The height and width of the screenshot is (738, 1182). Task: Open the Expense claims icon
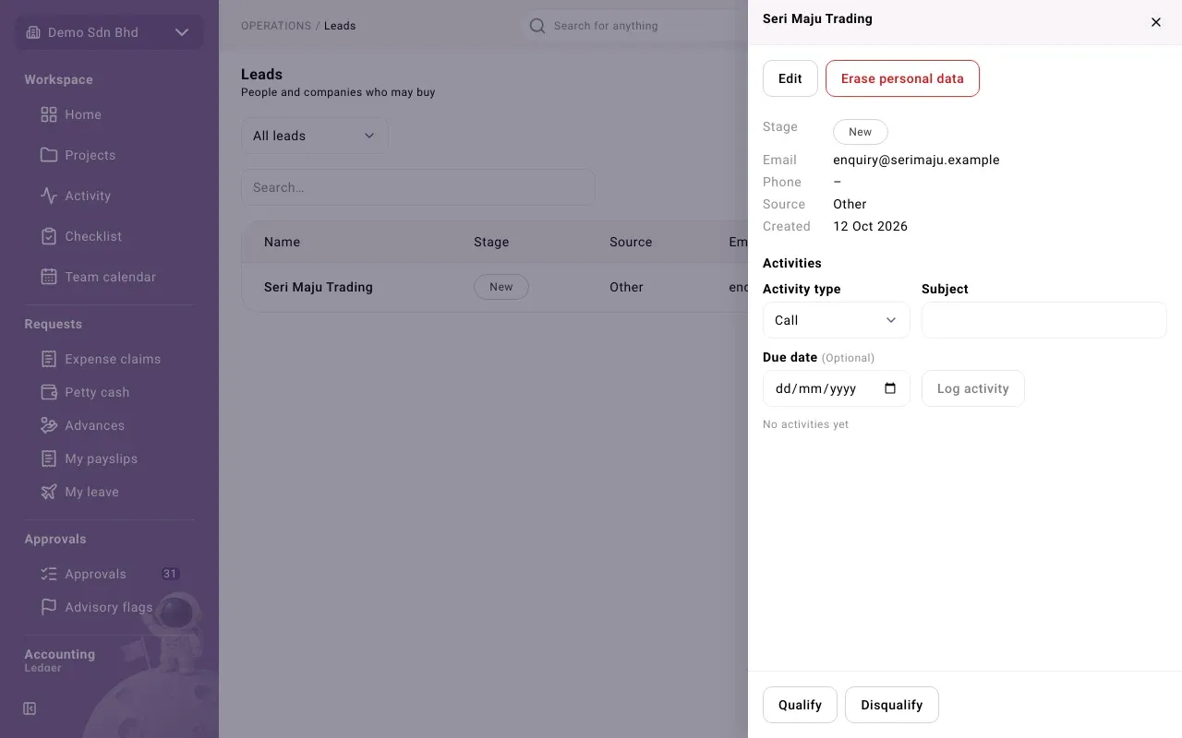click(49, 359)
